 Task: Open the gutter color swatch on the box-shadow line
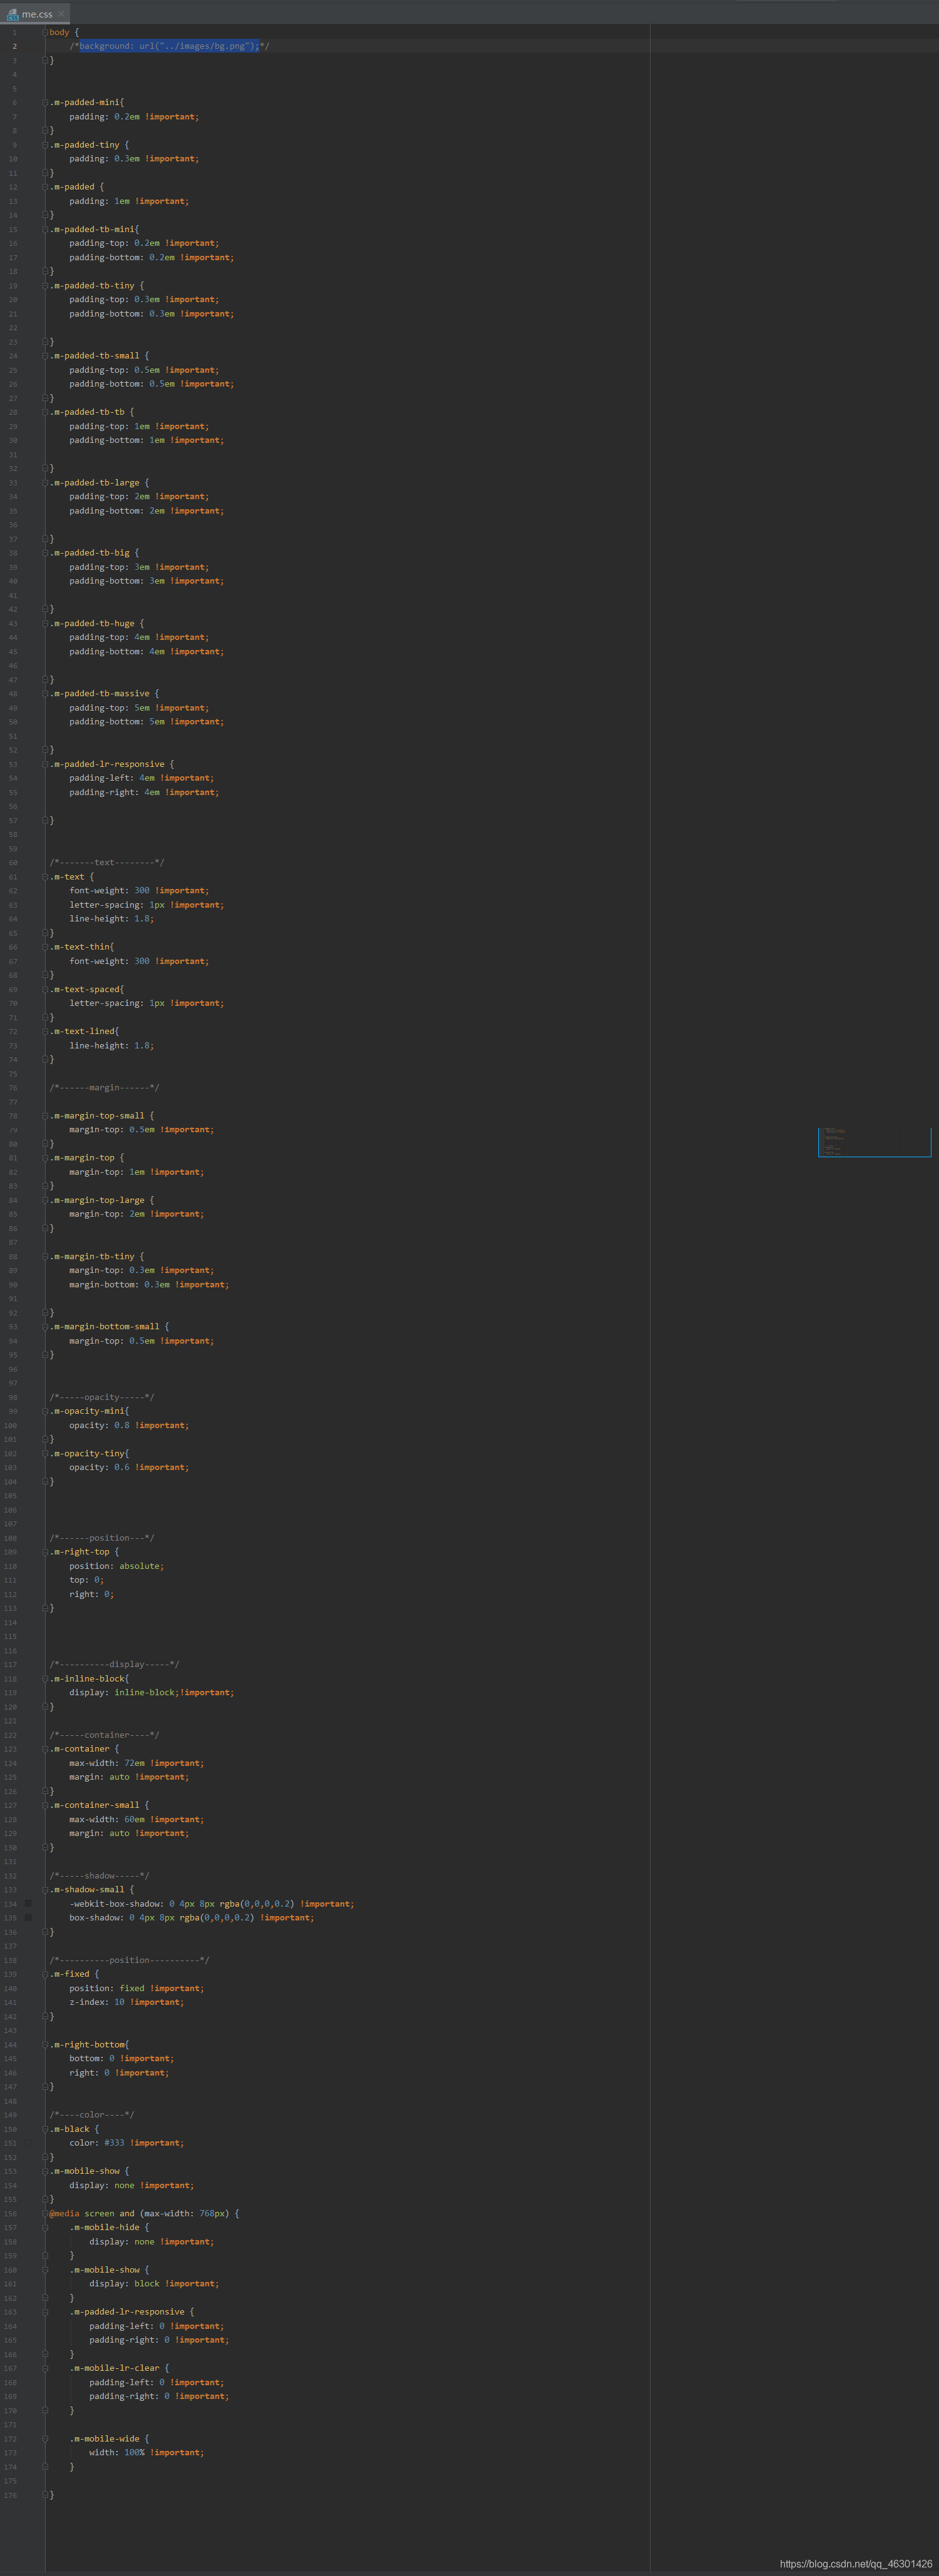click(x=28, y=1917)
